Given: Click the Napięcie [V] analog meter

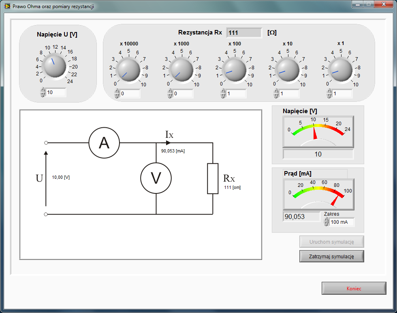Looking at the screenshot, I should [318, 132].
